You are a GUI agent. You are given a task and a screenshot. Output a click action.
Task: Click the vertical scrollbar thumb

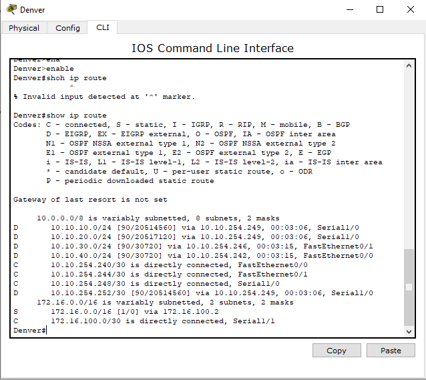click(409, 287)
